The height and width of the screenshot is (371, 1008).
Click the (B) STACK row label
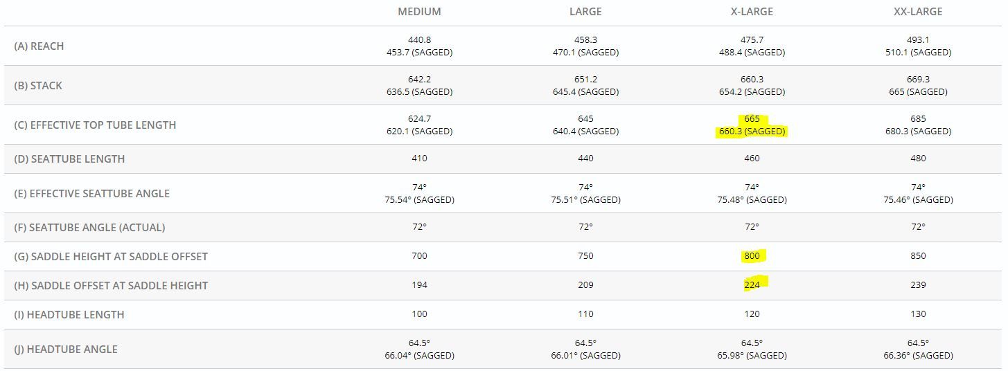tap(38, 86)
